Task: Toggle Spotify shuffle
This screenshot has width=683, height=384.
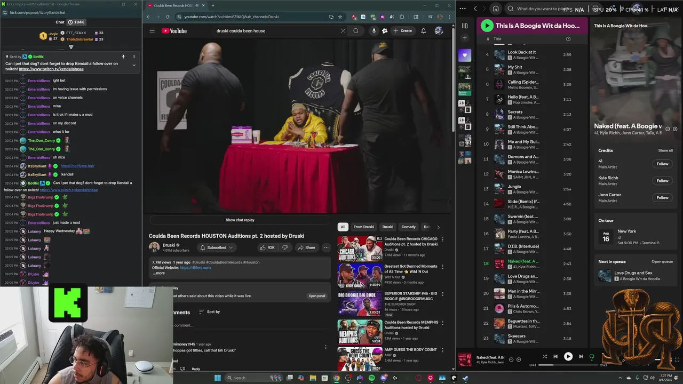Action: tap(544, 357)
